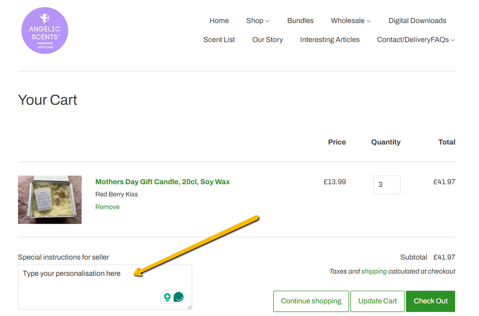This screenshot has height=316, width=479.
Task: Focus the quantity field showing 3
Action: click(386, 184)
